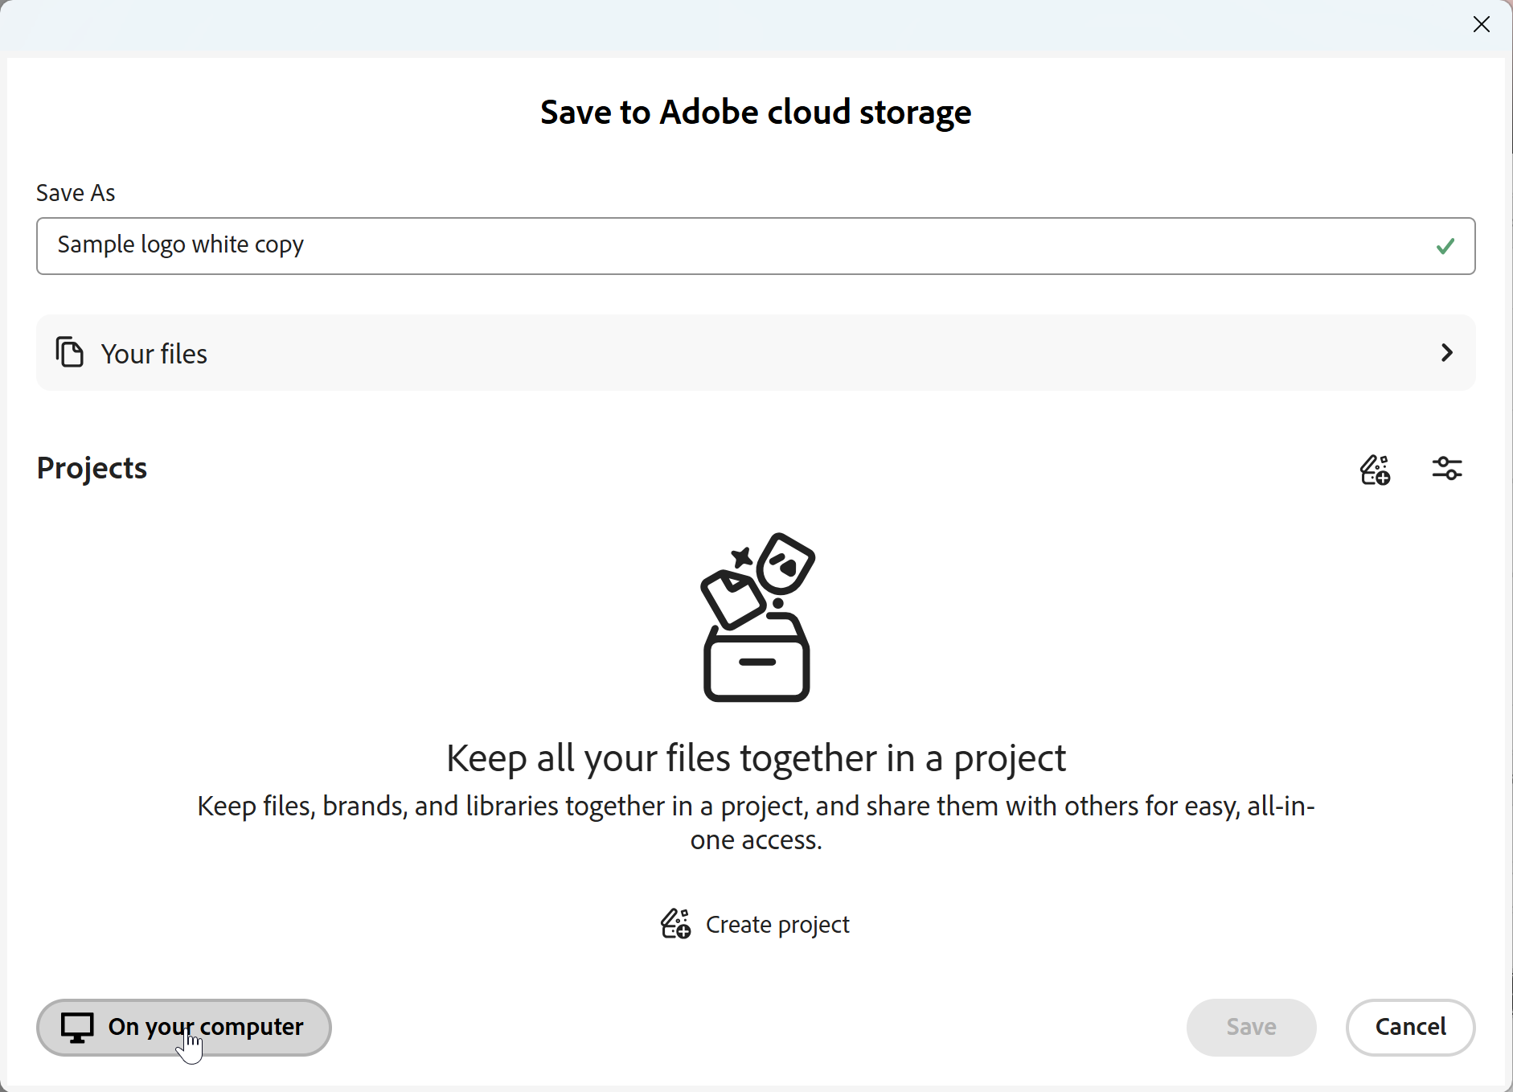The image size is (1513, 1092).
Task: Click the Cancel button
Action: pos(1410,1027)
